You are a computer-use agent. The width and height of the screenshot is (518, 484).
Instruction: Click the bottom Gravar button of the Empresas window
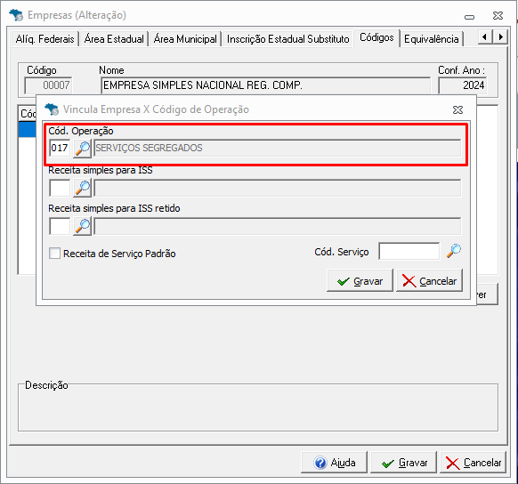[404, 463]
